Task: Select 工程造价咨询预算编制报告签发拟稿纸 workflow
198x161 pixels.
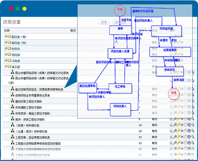Action: (x=38, y=150)
